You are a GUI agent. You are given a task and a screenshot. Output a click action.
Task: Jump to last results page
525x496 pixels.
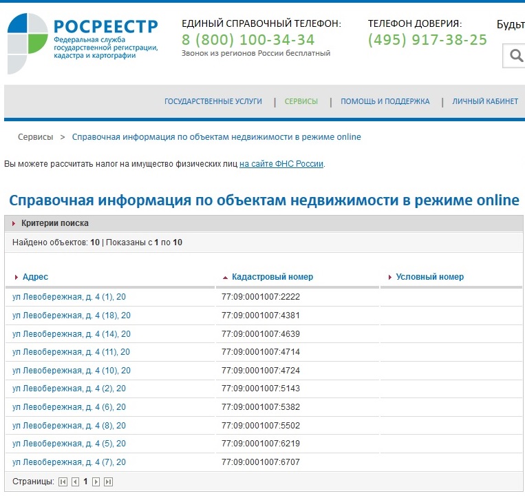108,482
